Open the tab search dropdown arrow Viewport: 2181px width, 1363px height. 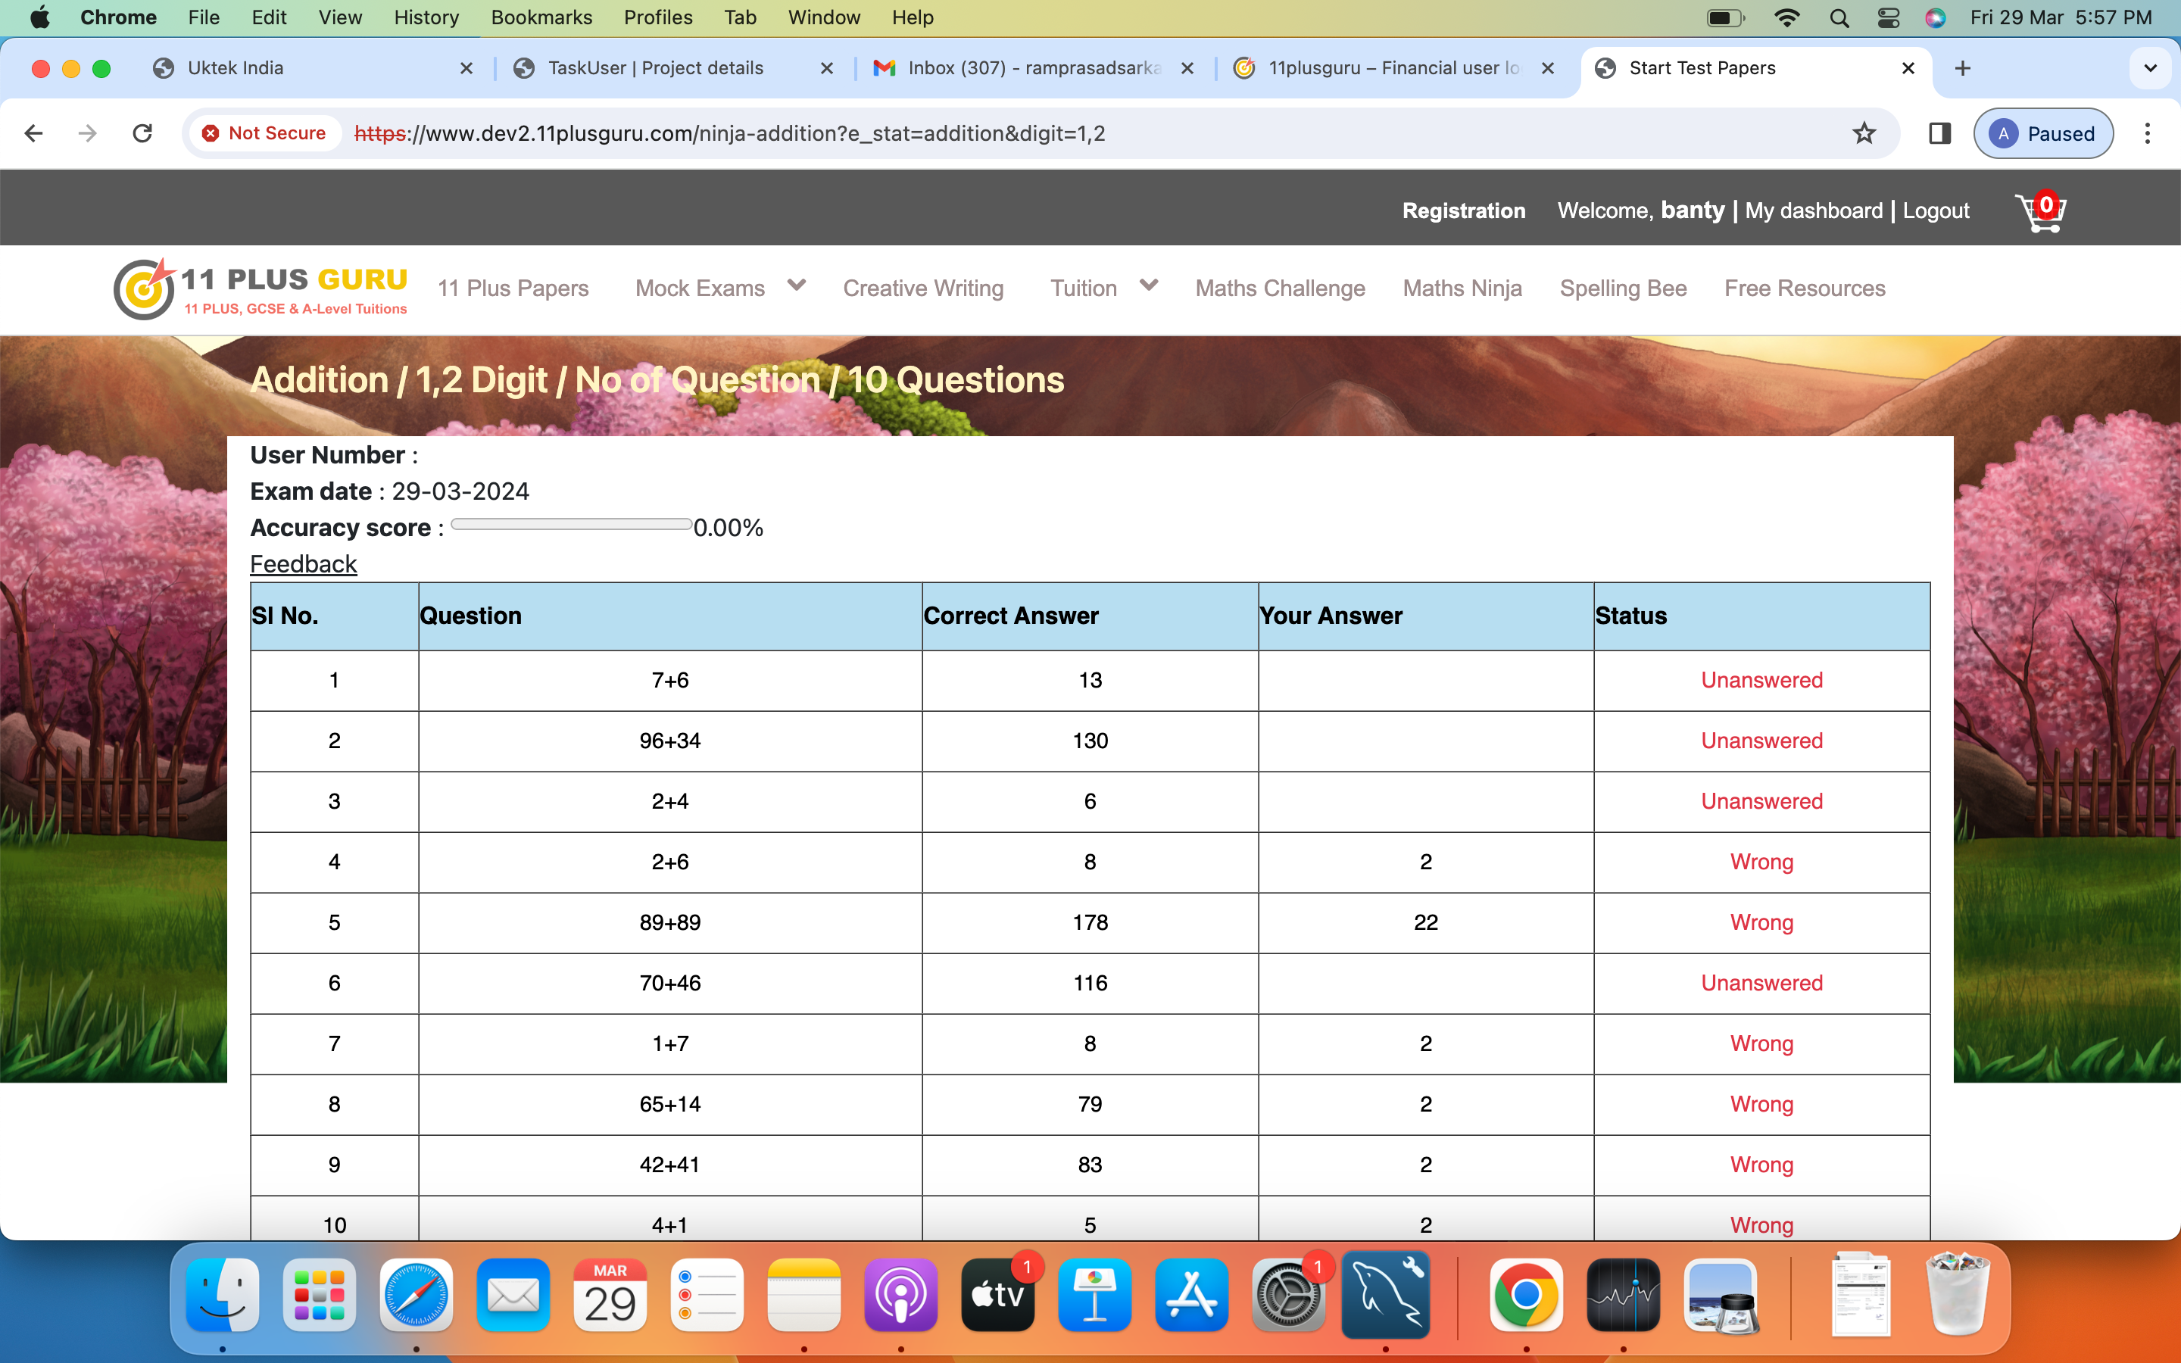(2149, 68)
